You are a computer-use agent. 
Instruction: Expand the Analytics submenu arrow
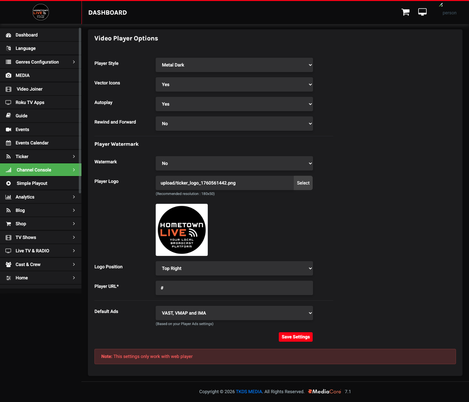pos(74,197)
